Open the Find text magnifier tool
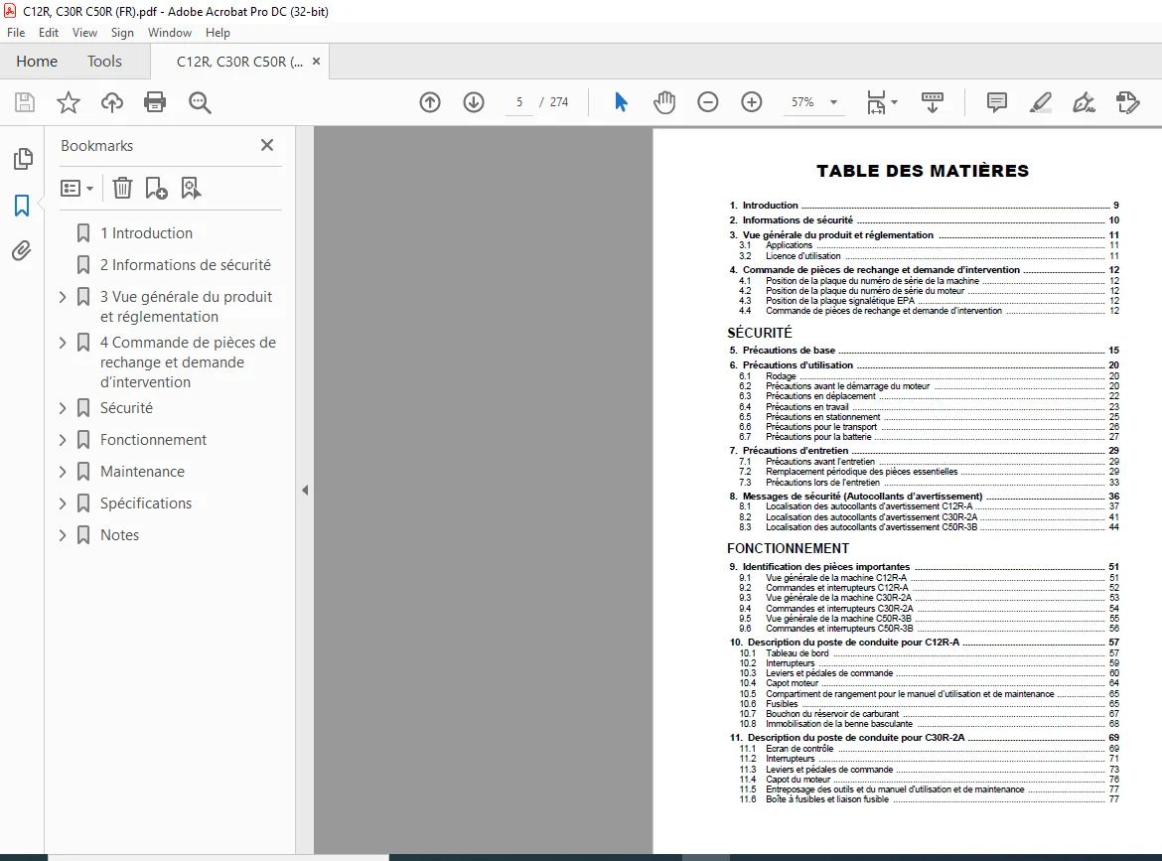 click(200, 102)
